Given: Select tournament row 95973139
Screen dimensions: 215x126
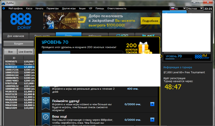Looking at the screenshot, I should (x=20, y=94).
